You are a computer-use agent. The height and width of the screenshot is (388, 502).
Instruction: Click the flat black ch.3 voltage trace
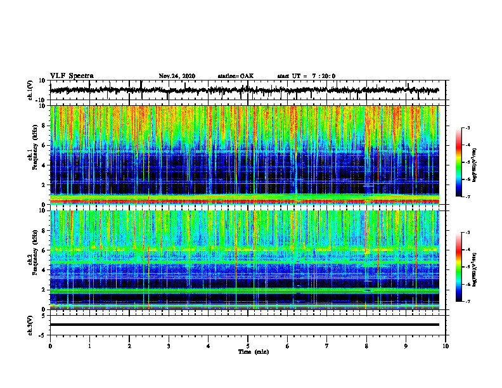[x=245, y=325]
